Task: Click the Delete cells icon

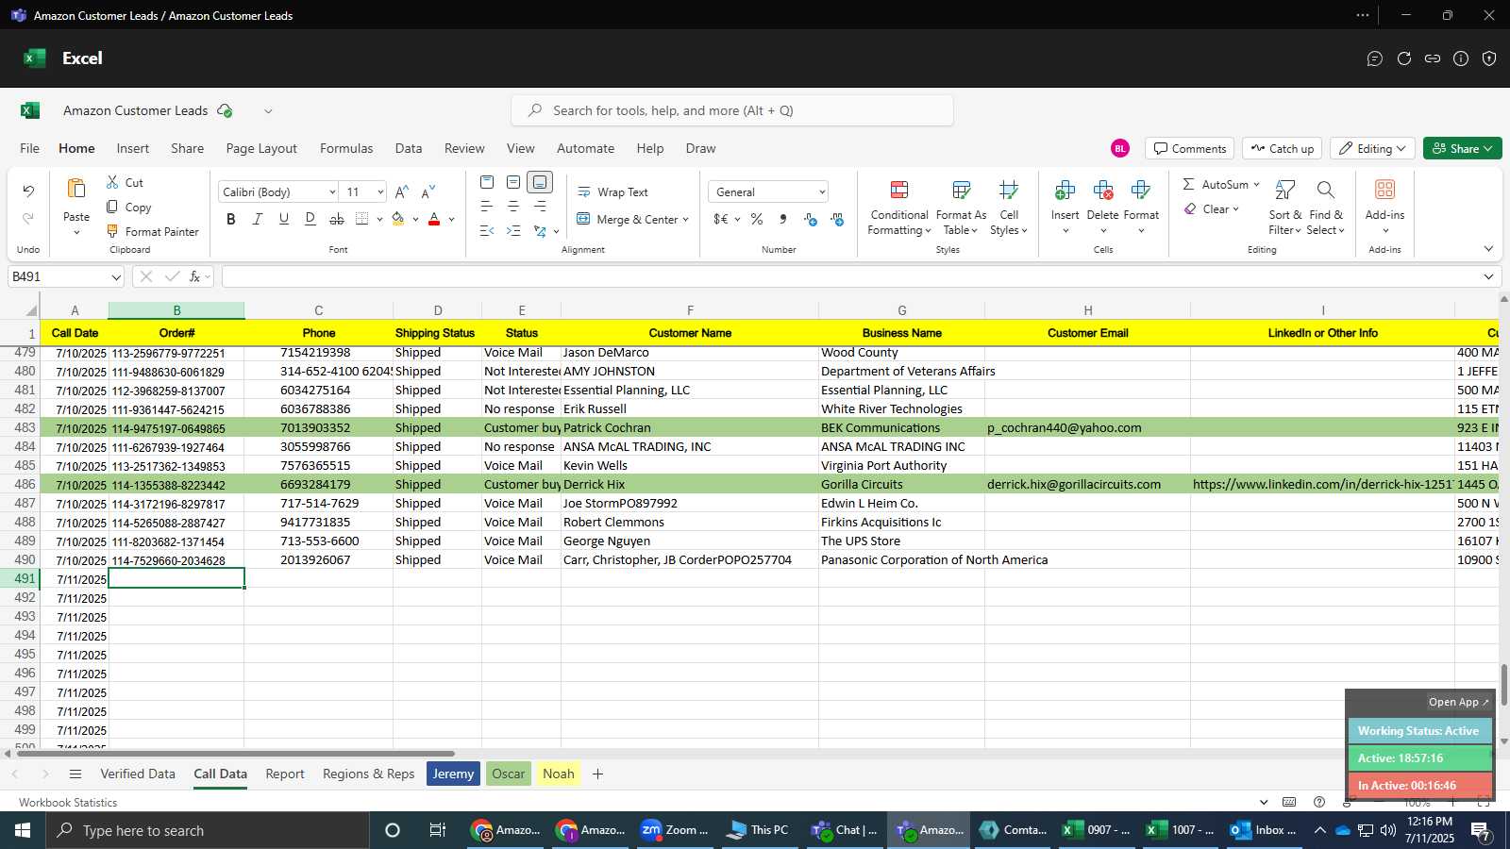Action: [x=1103, y=191]
